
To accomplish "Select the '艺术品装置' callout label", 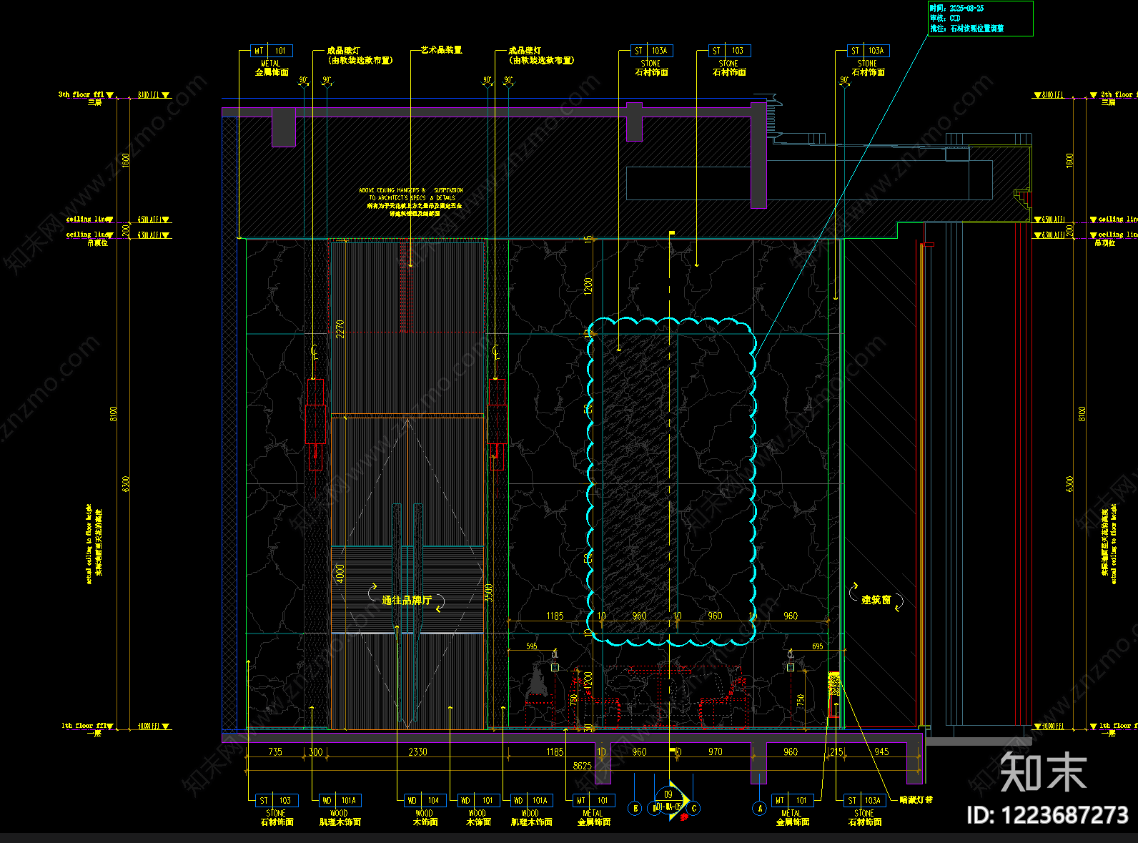I will pyautogui.click(x=441, y=50).
